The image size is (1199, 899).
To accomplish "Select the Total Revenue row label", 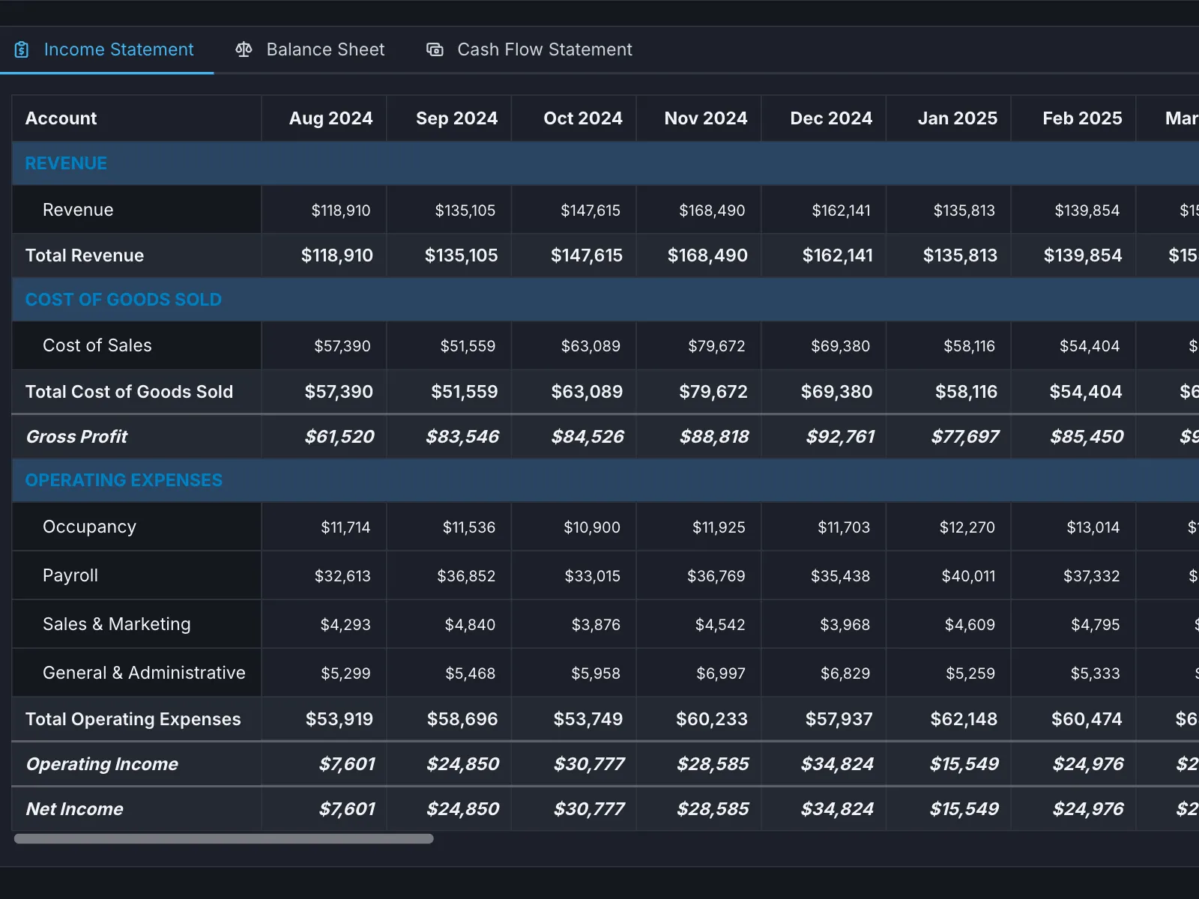I will pos(85,255).
